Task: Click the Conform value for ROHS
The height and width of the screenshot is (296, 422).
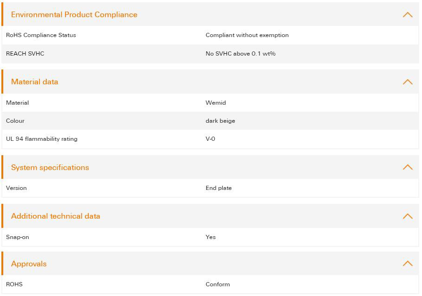Action: tap(218, 284)
